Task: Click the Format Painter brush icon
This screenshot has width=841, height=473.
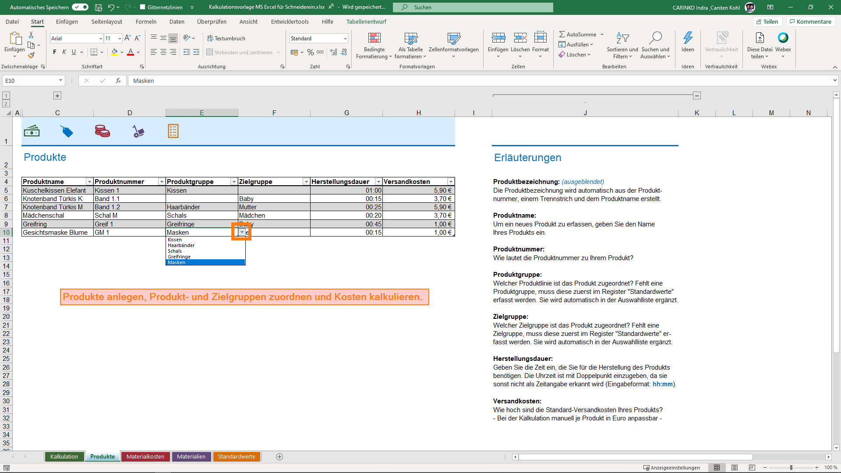Action: pyautogui.click(x=31, y=56)
